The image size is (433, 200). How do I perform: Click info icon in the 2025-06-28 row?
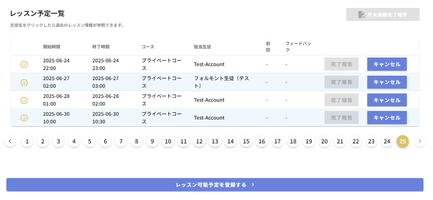click(x=24, y=100)
